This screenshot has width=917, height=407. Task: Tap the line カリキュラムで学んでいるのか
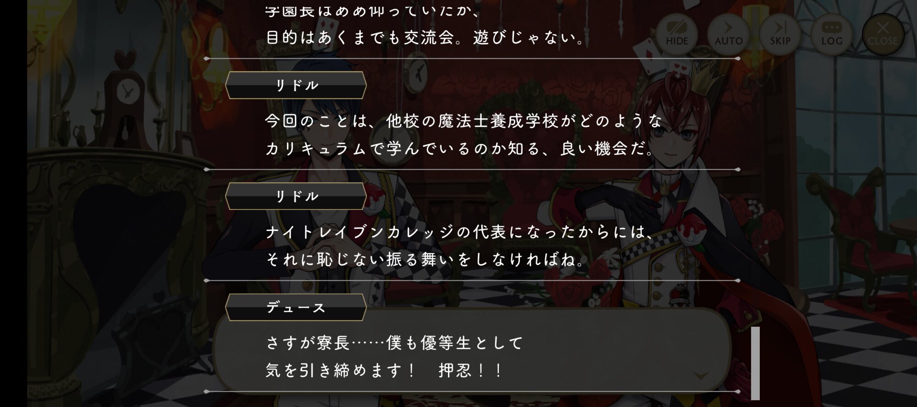pyautogui.click(x=460, y=148)
